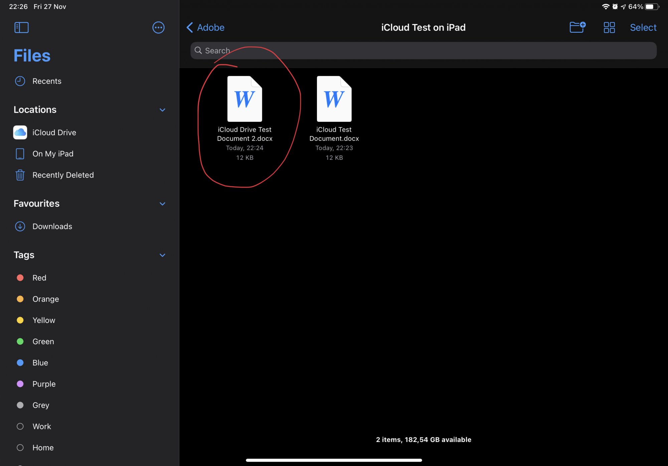Image resolution: width=668 pixels, height=466 pixels.
Task: Collapse the Locations section chevron
Action: [162, 110]
